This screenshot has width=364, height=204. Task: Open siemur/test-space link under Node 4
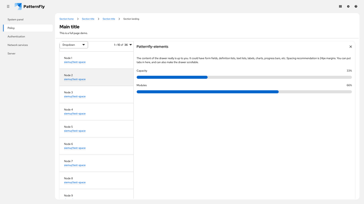(75, 114)
